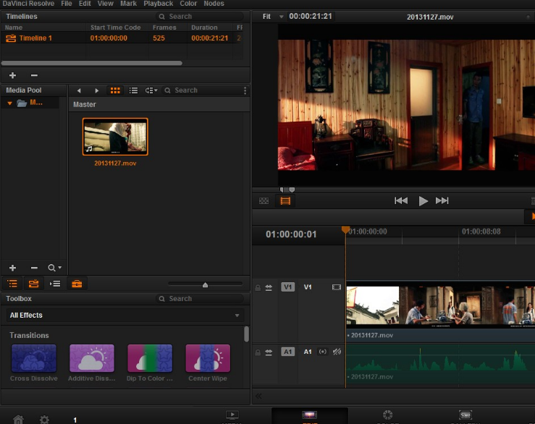This screenshot has width=535, height=424.
Task: Click the timelines list horizontal scrollbar
Action: 91,63
